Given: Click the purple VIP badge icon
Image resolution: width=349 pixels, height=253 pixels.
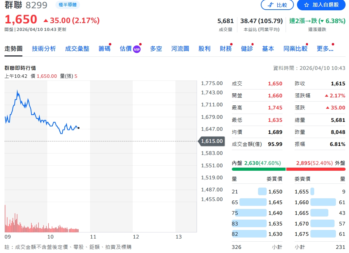Looking at the screenshot, I should 137,49.
